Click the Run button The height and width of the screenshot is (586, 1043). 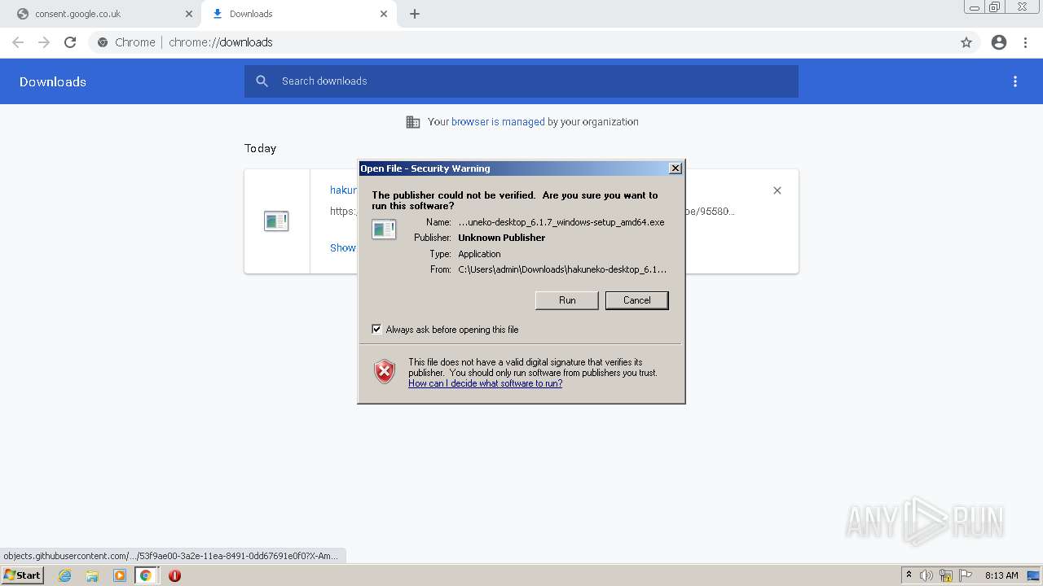pos(567,300)
